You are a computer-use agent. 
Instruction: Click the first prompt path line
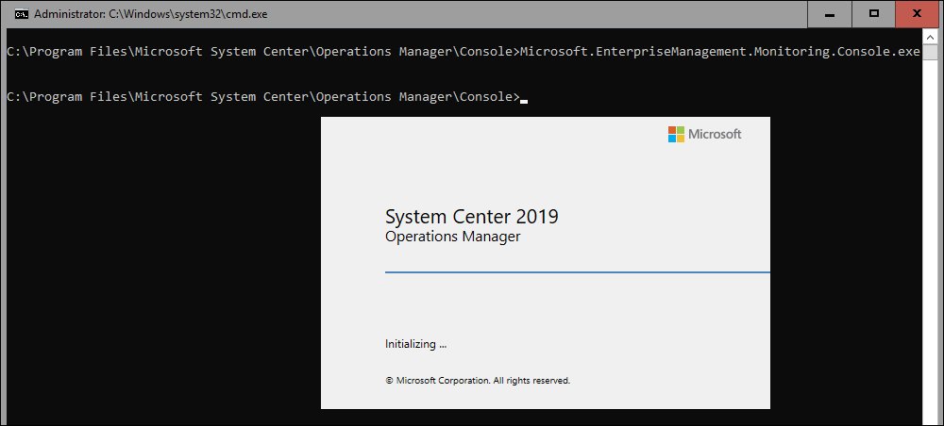click(x=262, y=52)
